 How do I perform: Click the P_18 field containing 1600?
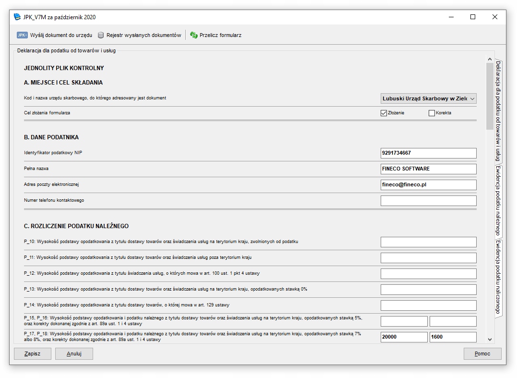click(x=453, y=337)
